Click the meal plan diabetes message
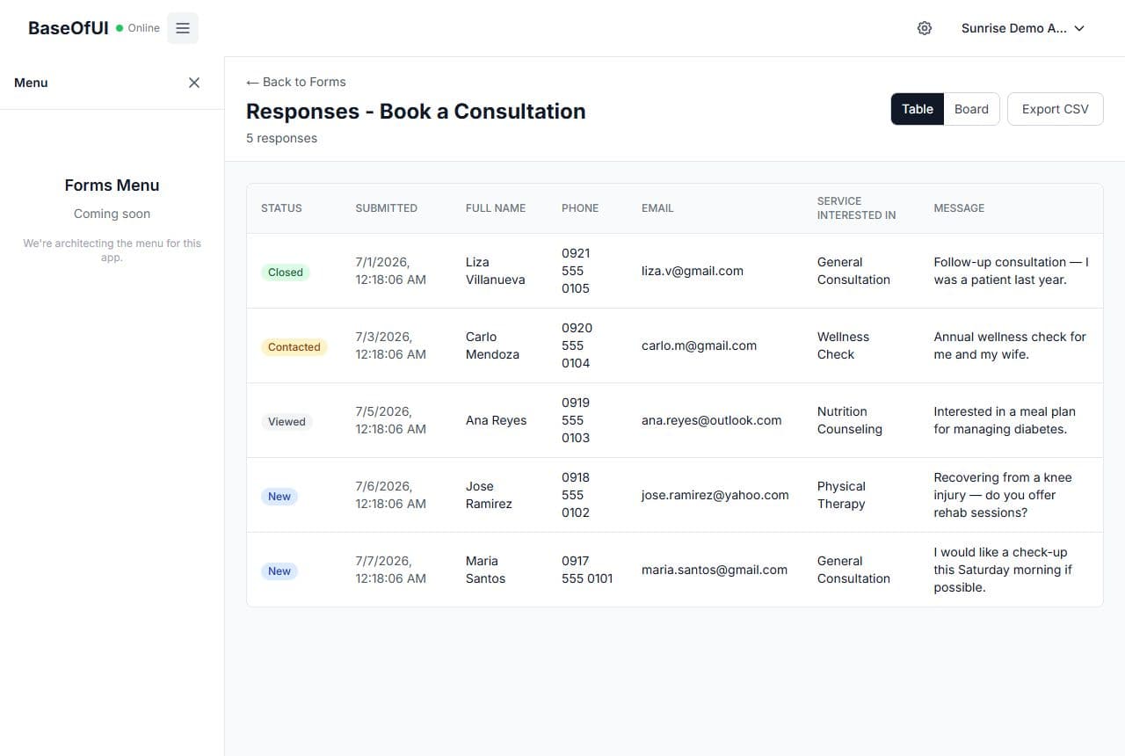 point(1005,420)
